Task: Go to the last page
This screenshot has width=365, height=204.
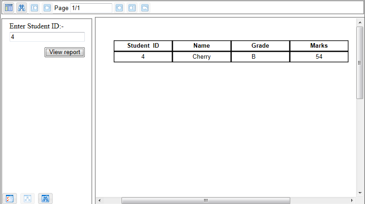Action: pos(132,8)
